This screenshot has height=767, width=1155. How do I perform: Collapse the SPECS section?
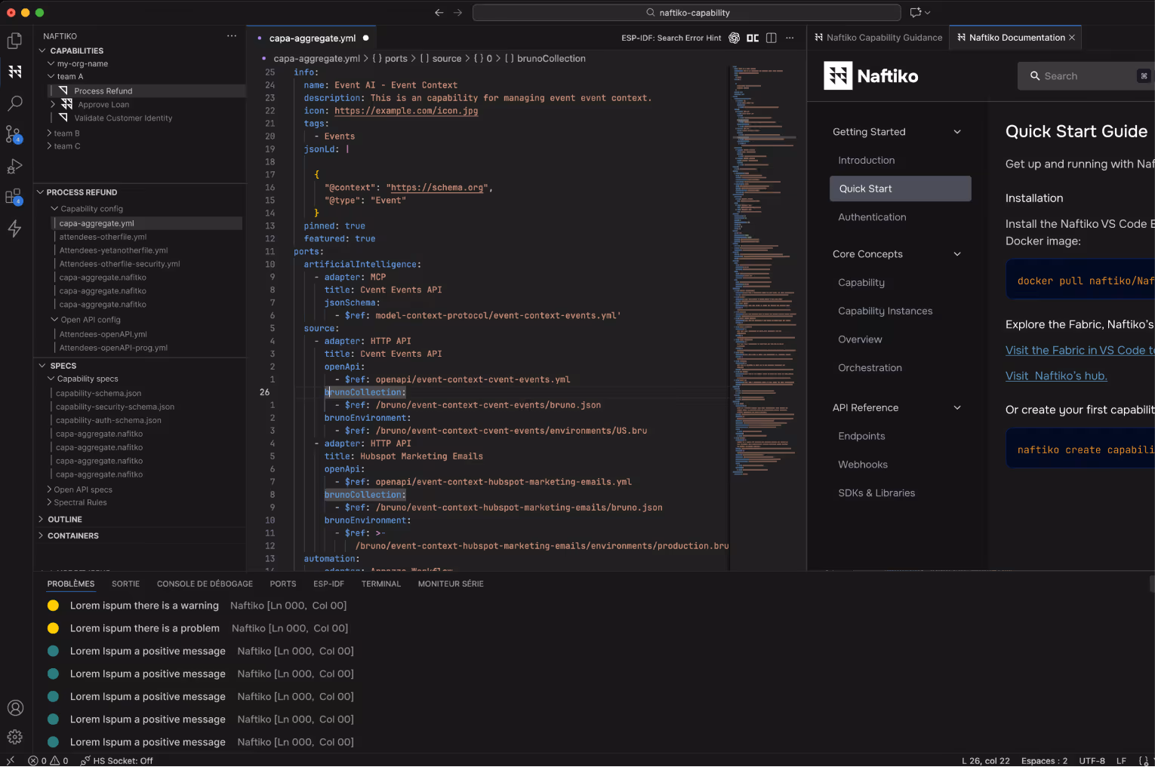coord(43,366)
